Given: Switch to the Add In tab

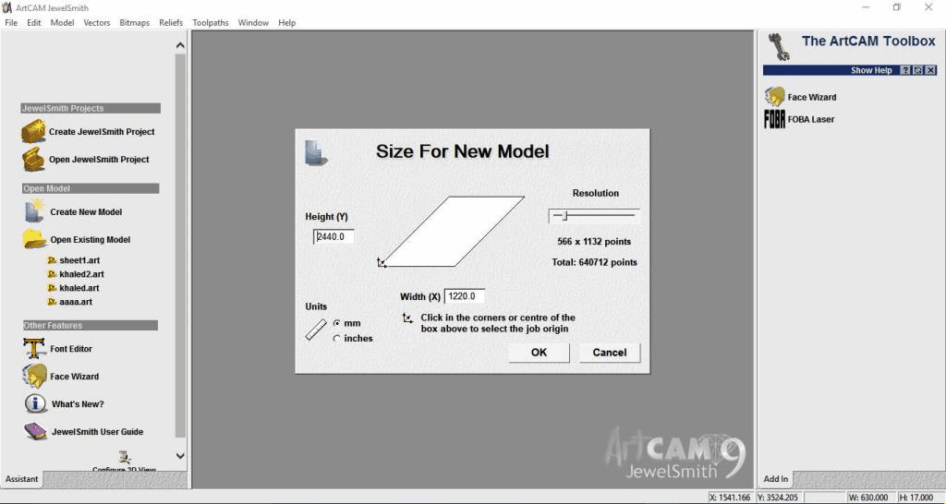Looking at the screenshot, I should (x=776, y=479).
